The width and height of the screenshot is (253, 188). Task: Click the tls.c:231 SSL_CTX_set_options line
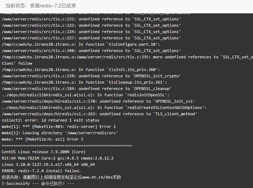point(91,19)
